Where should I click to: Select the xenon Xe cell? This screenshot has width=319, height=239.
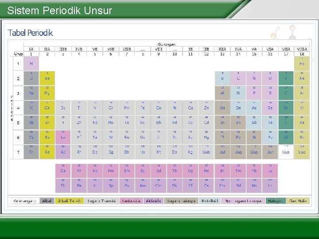pyautogui.click(x=302, y=123)
